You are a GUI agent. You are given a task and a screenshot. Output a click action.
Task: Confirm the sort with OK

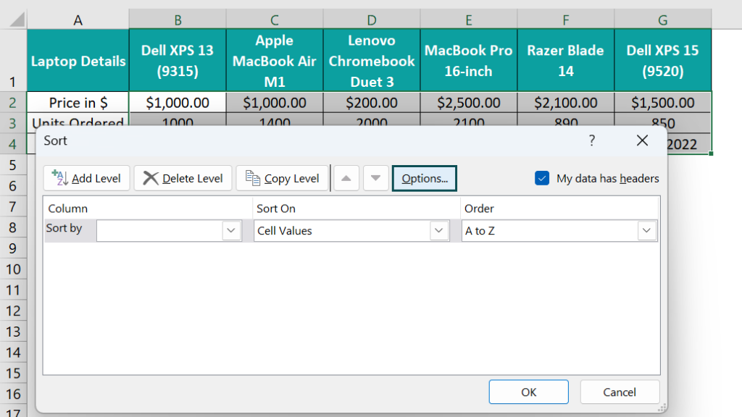pos(528,392)
